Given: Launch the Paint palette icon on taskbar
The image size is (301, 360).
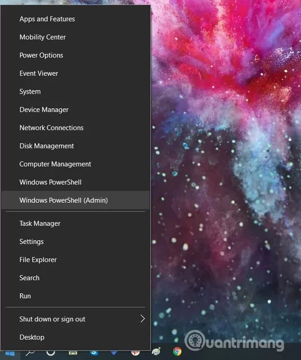Looking at the screenshot, I should point(157,352).
